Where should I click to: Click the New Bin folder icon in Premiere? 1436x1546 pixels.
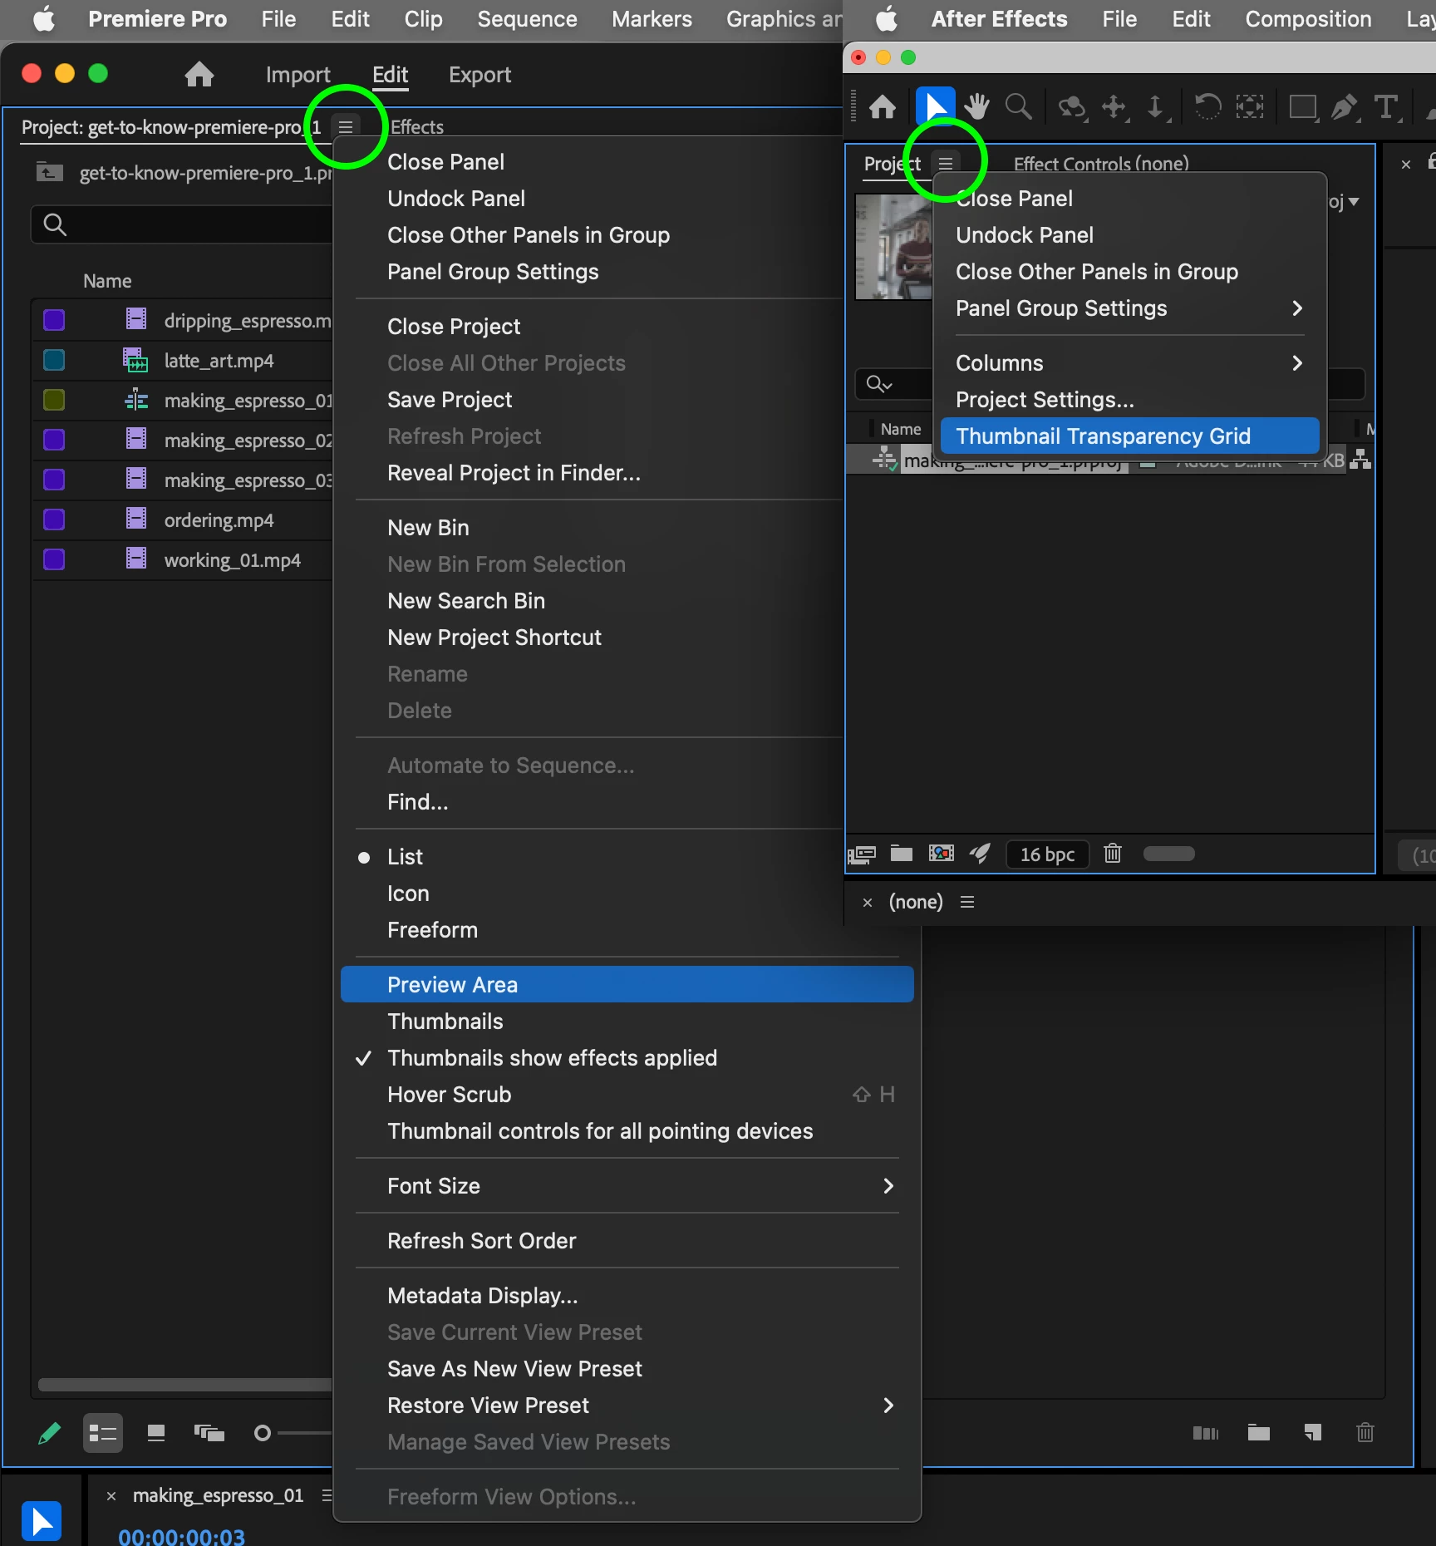[x=1259, y=1433]
